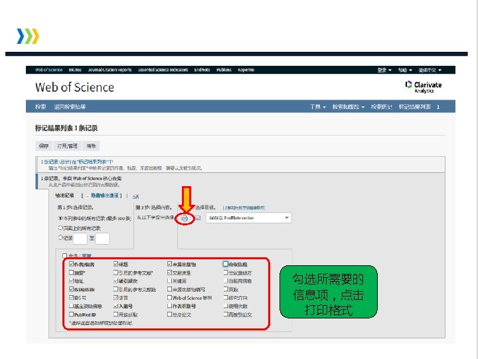Click the email envelope icon
This screenshot has width=478, height=359.
pos(198,218)
